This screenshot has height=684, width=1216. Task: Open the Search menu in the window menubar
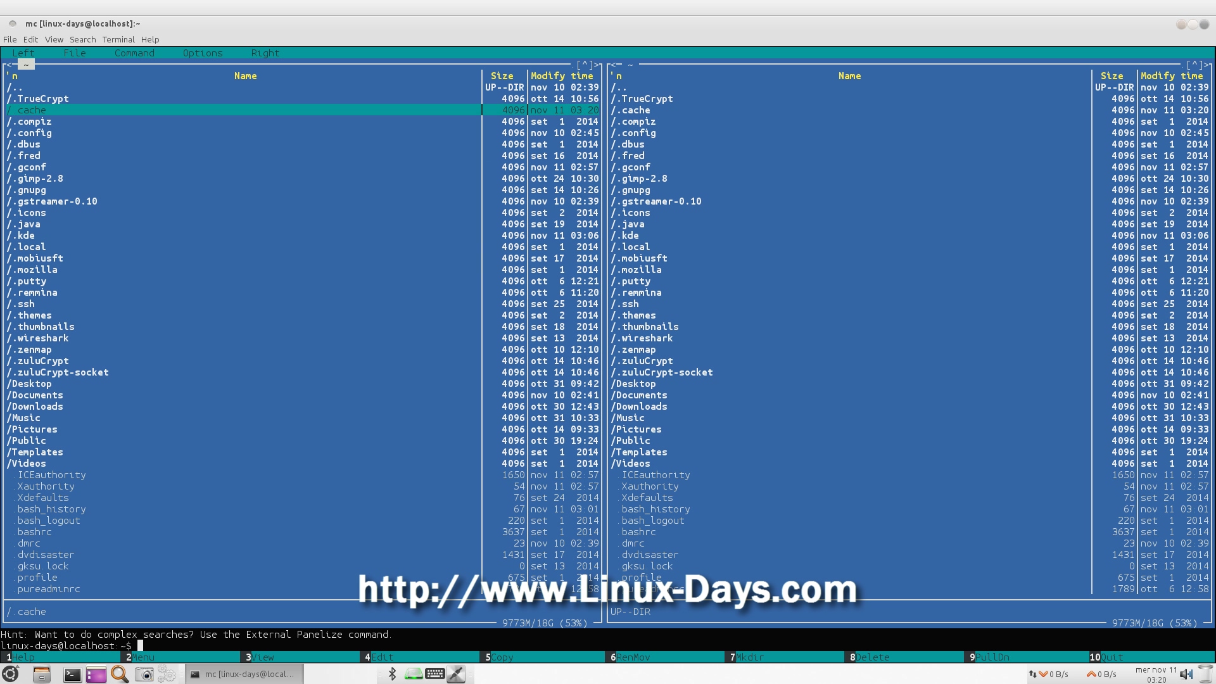pos(82,39)
